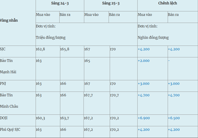
Task: Click the "Bảo Tín Minh Châu" row label
Action: click(9, 101)
